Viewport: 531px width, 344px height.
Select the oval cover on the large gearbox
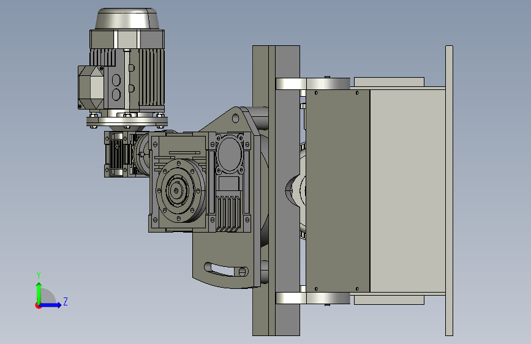[230, 154]
